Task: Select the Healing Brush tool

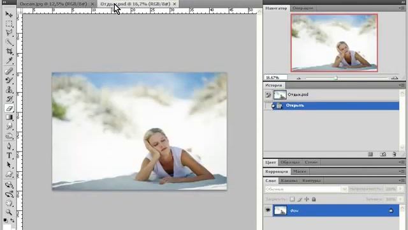Action: click(x=9, y=71)
